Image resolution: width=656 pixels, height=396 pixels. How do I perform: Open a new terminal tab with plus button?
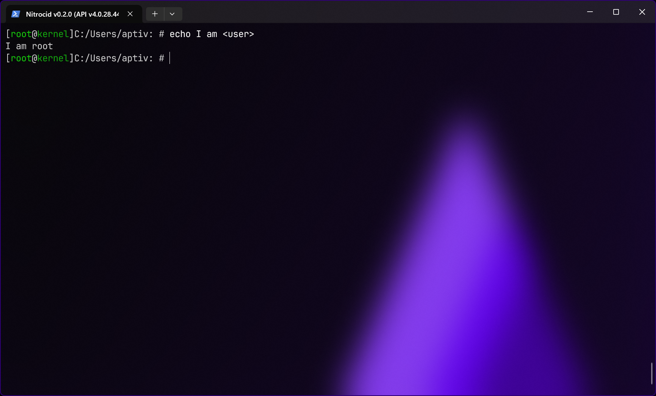155,14
